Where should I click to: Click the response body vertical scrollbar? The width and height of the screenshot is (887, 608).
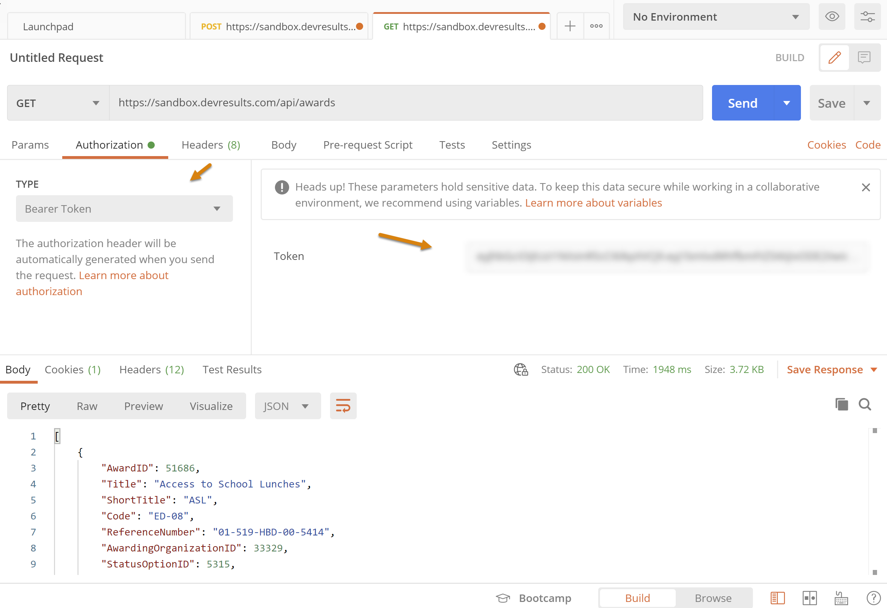875,500
